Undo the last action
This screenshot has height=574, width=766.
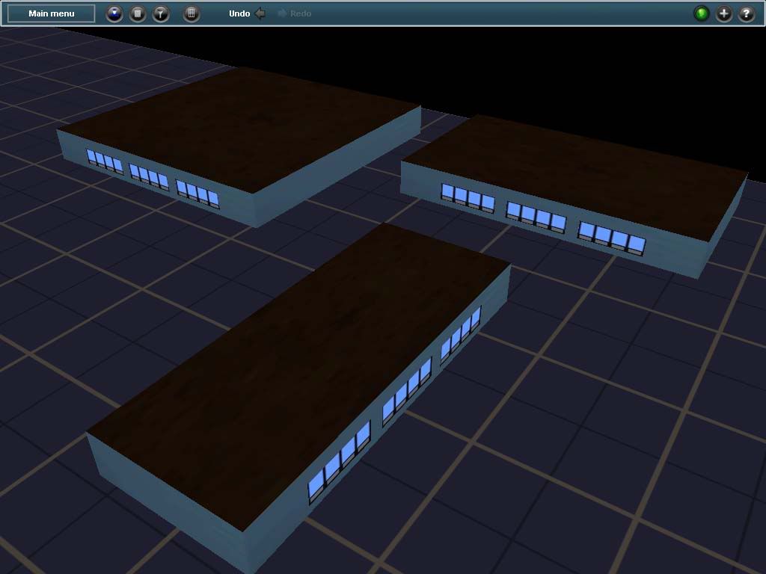click(247, 13)
